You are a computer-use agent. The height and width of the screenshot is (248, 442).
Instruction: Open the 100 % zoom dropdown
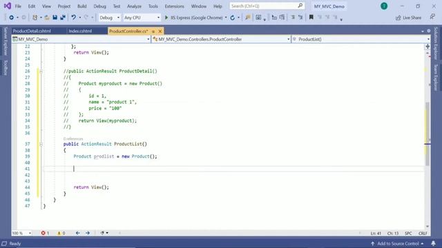click(21, 233)
